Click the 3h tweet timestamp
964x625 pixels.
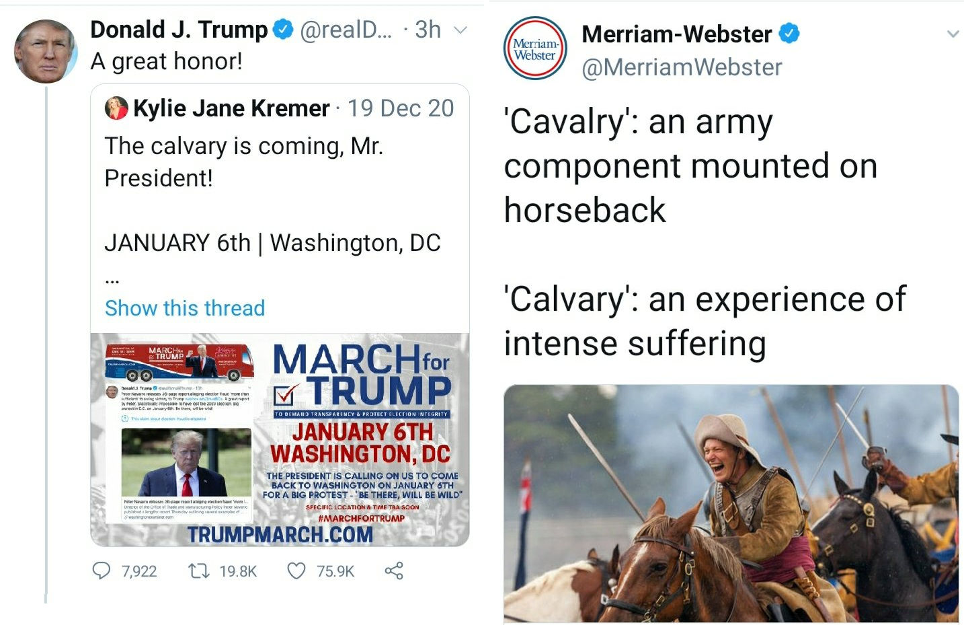click(x=428, y=30)
